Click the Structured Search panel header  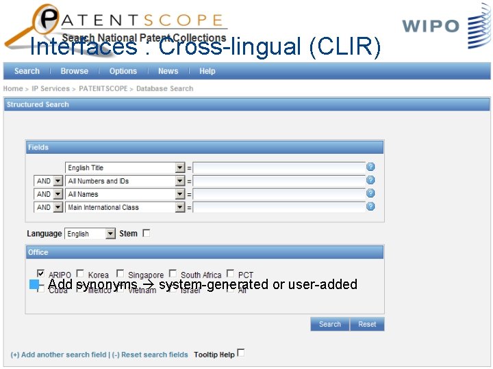pyautogui.click(x=246, y=104)
